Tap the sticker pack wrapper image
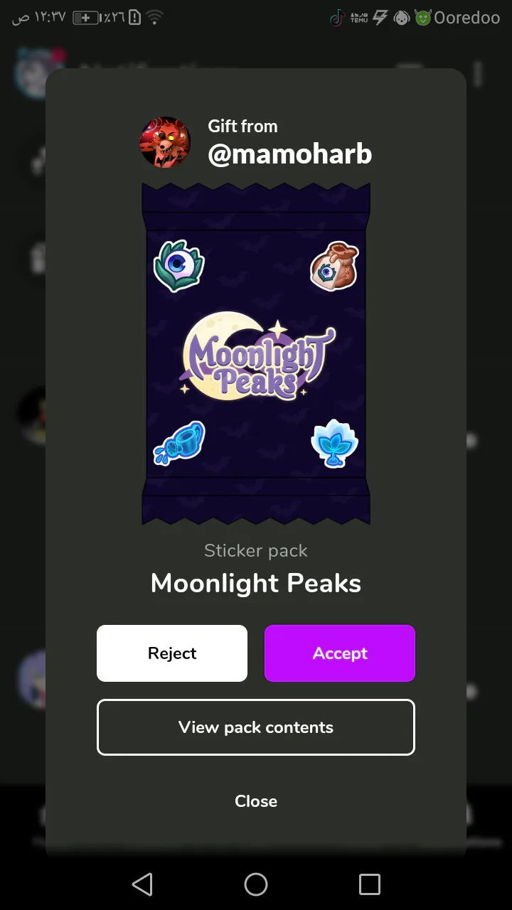The height and width of the screenshot is (910, 512). click(256, 353)
